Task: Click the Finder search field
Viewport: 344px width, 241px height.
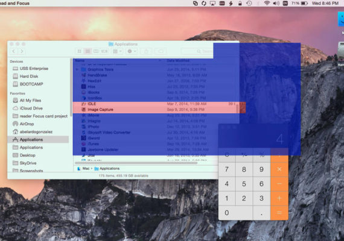Action: click(x=197, y=51)
